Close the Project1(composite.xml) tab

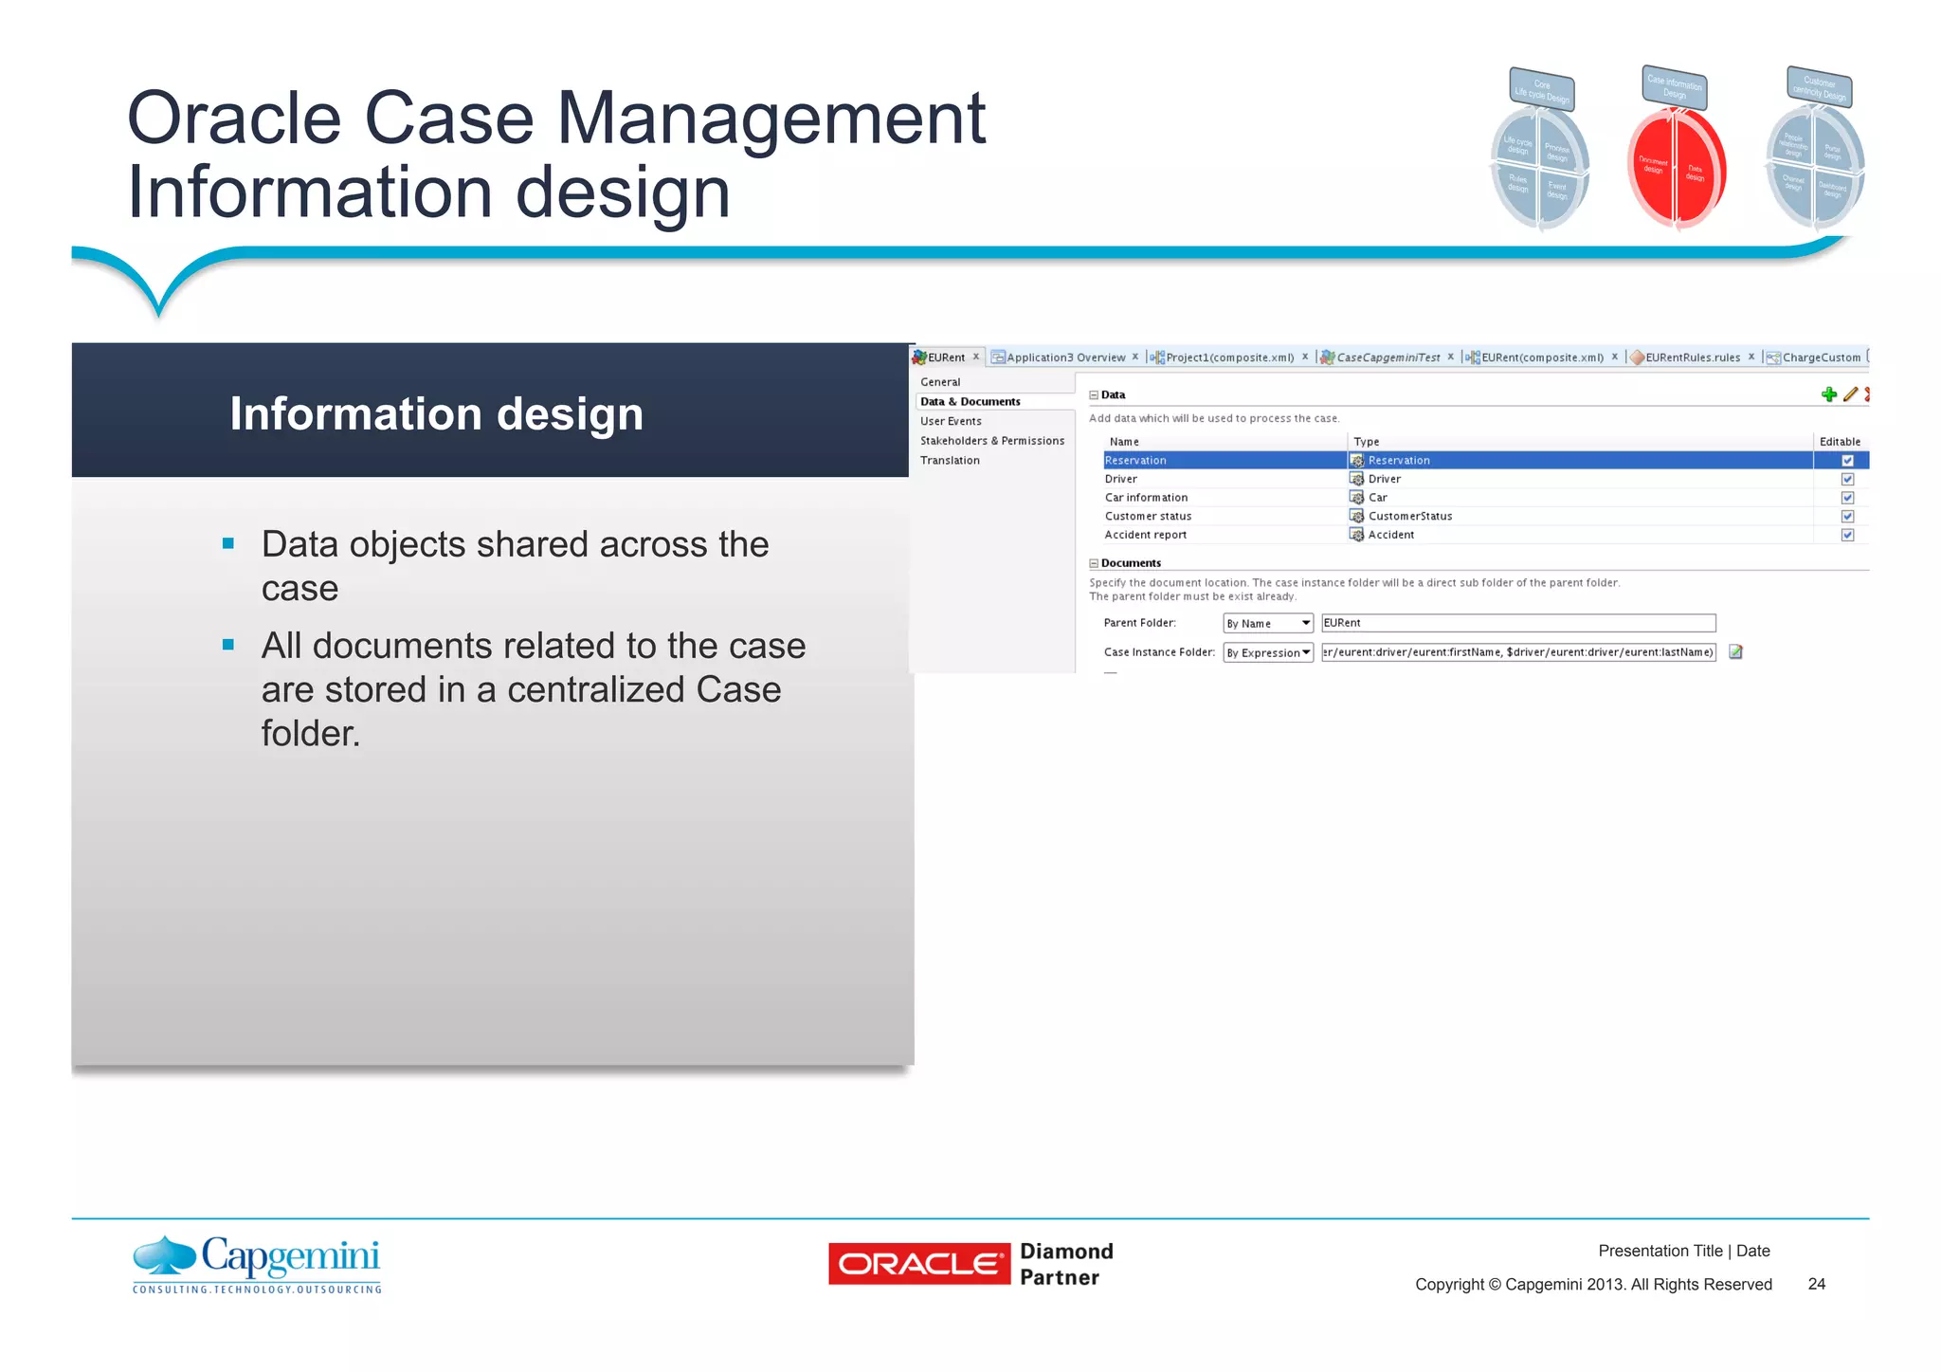point(1305,357)
